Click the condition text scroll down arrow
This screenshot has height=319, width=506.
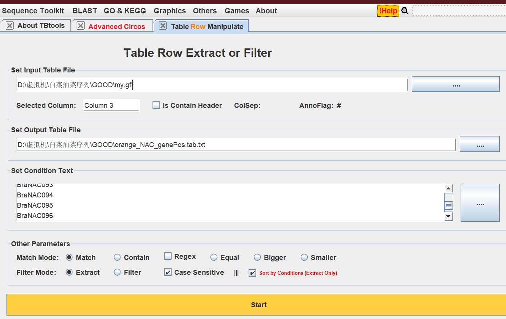click(448, 216)
